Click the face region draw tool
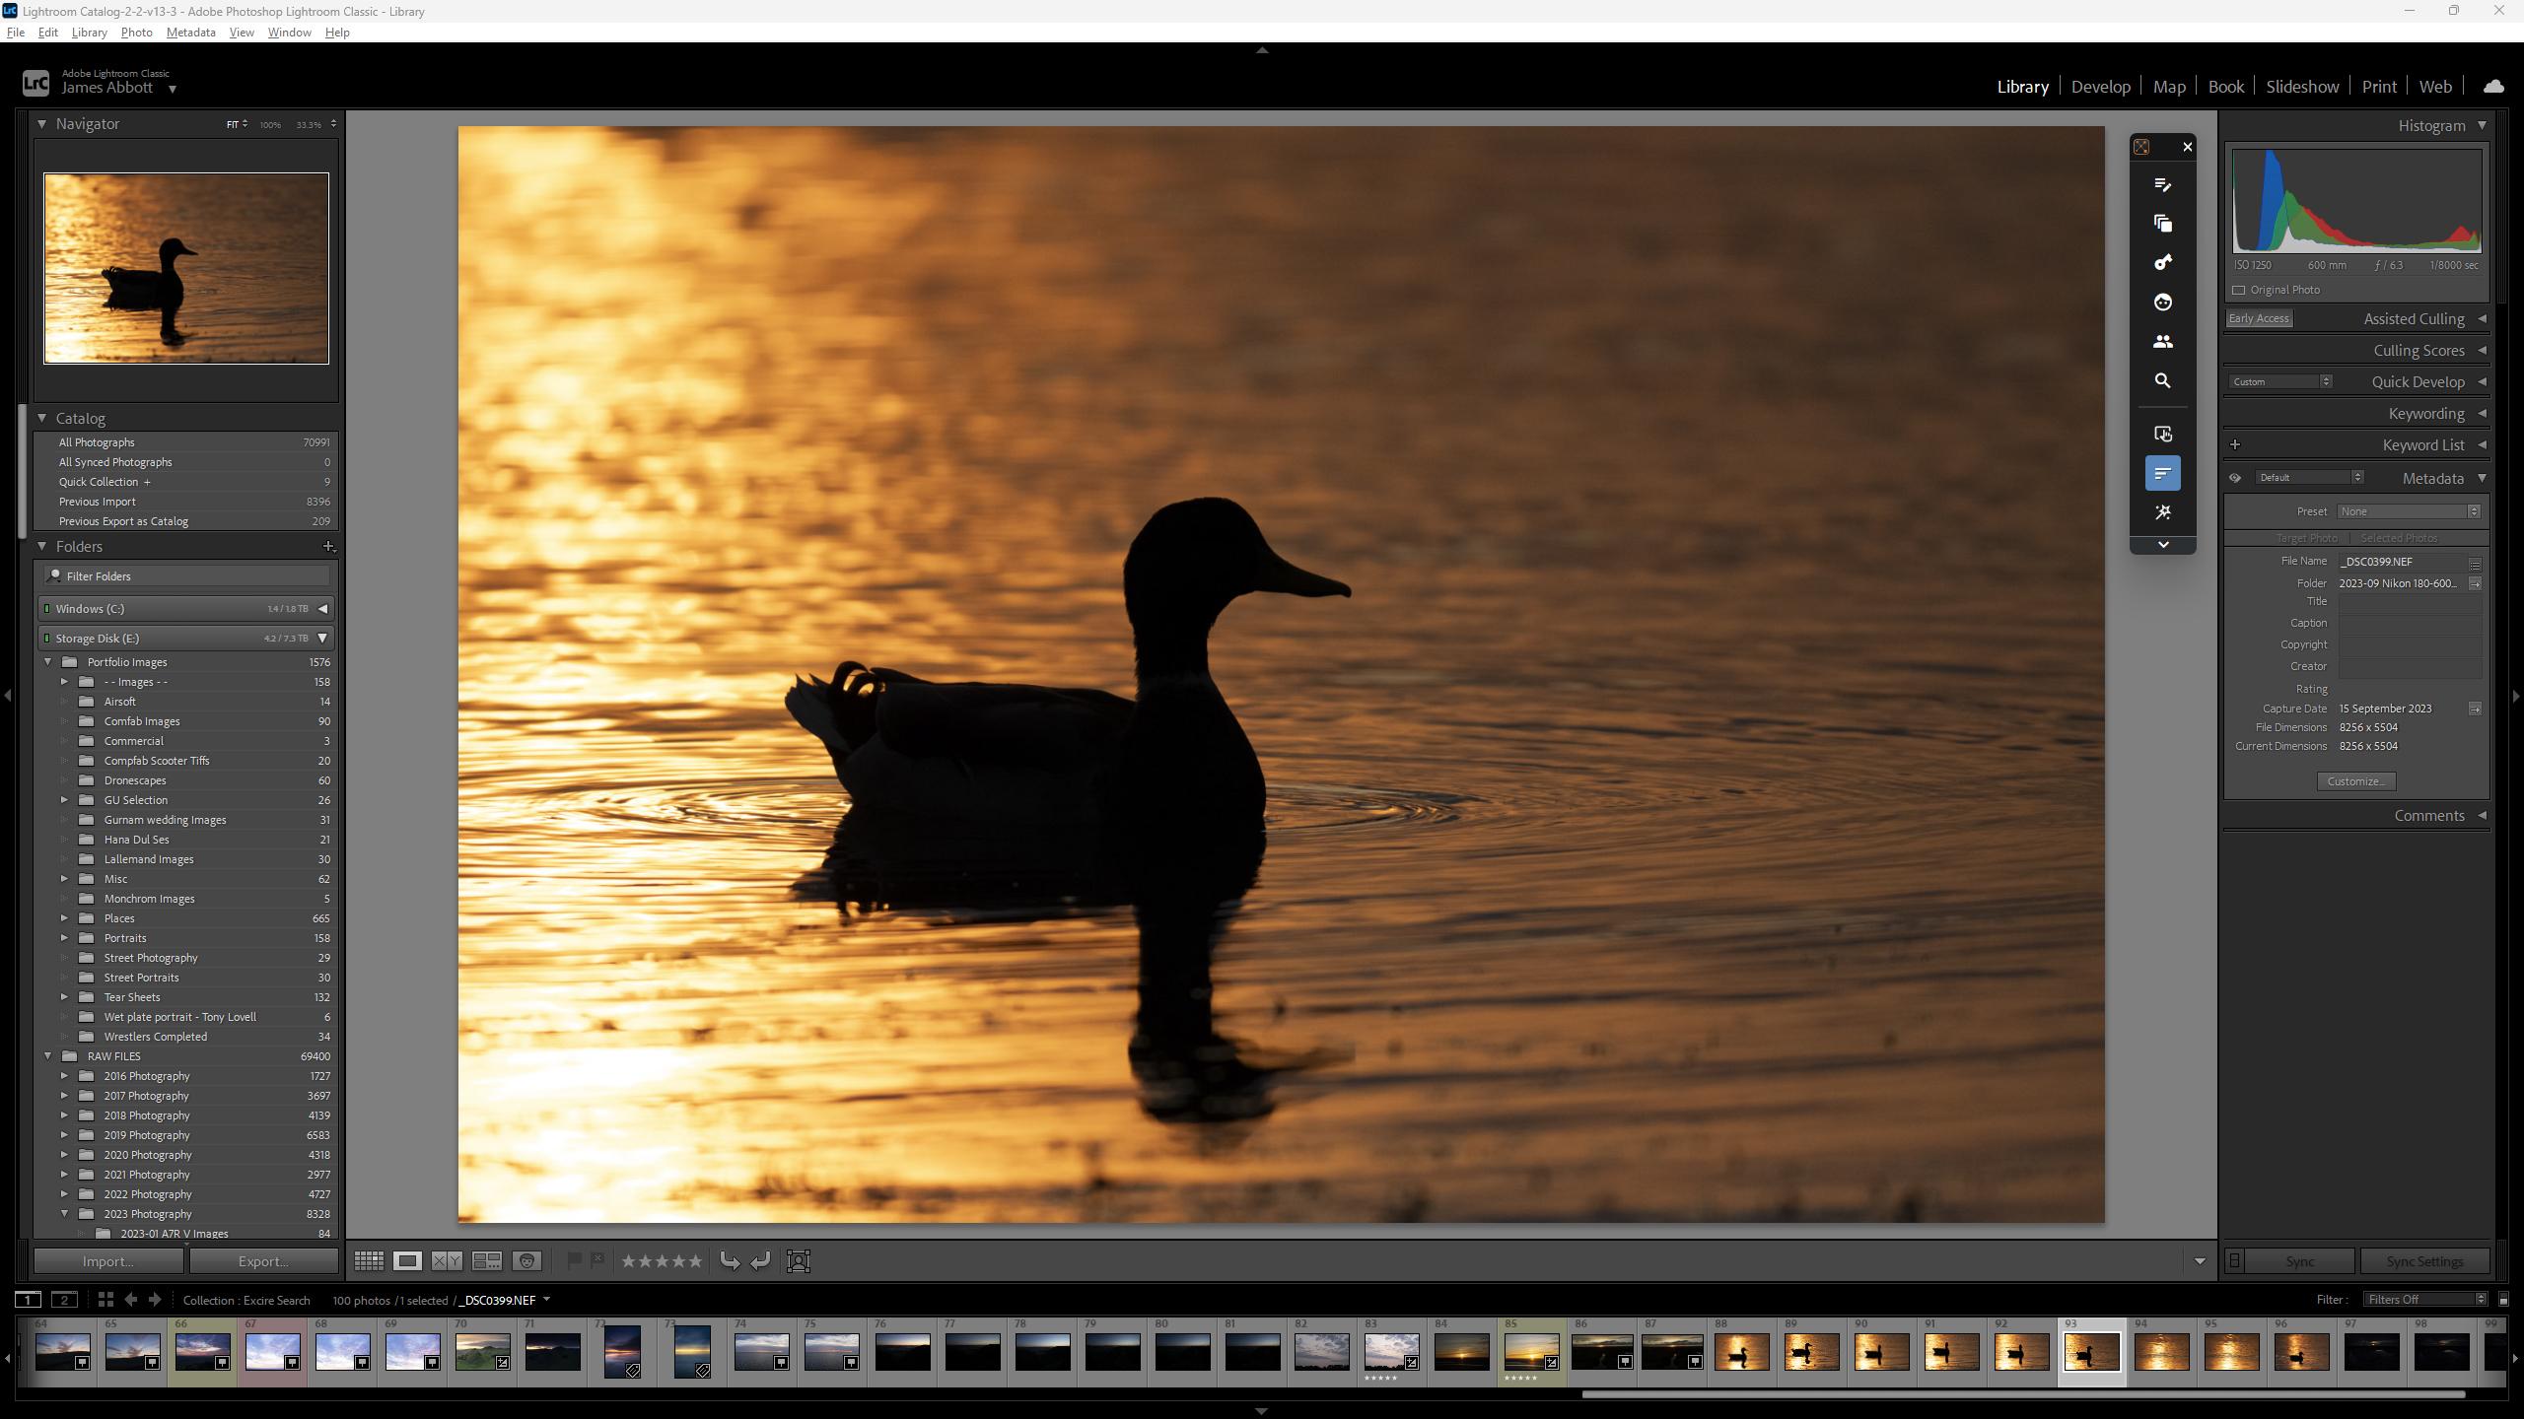 pos(798,1261)
